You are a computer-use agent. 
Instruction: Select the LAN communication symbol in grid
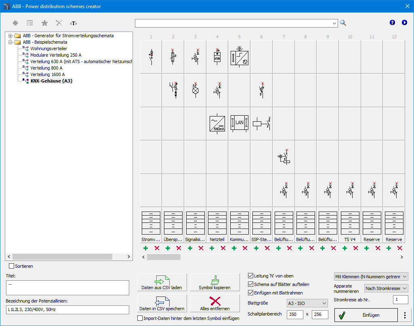coord(239,123)
